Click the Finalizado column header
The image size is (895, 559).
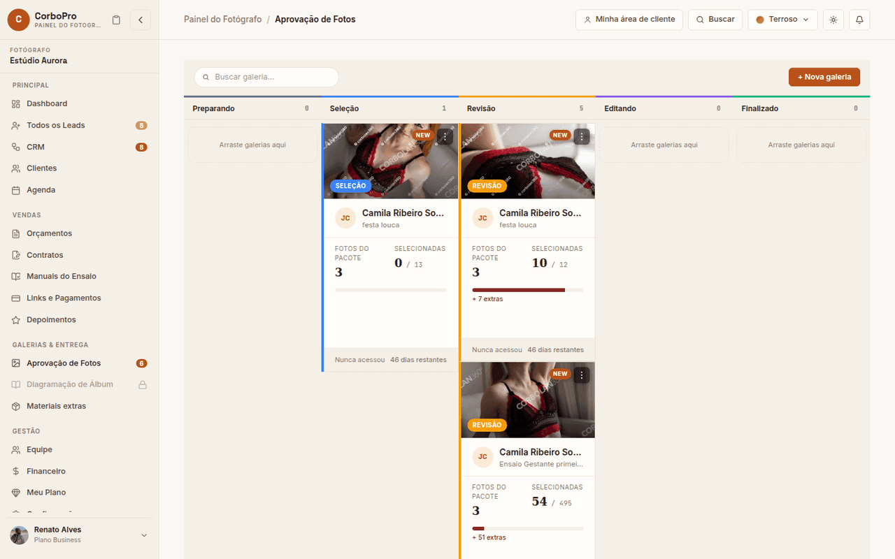pos(800,108)
